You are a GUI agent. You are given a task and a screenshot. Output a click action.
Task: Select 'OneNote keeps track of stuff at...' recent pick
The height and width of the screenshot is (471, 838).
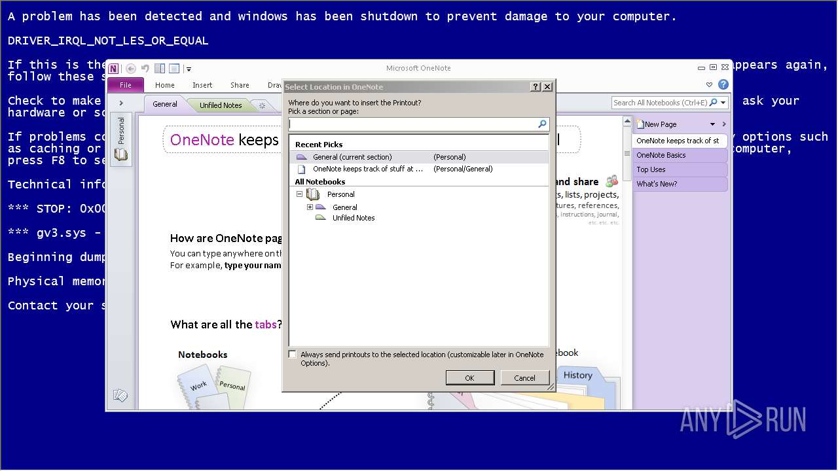[418, 169]
